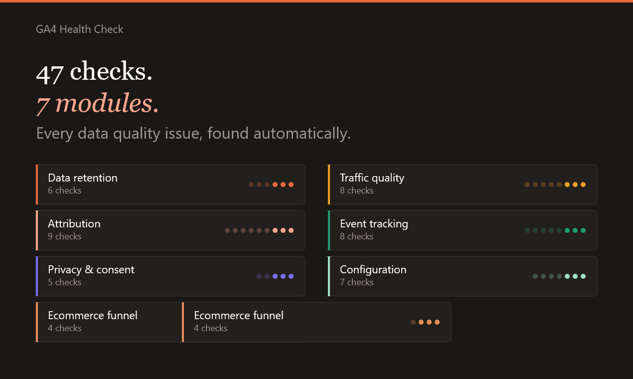Image resolution: width=633 pixels, height=379 pixels.
Task: Click the GA4 Health Check header
Action: tap(79, 29)
